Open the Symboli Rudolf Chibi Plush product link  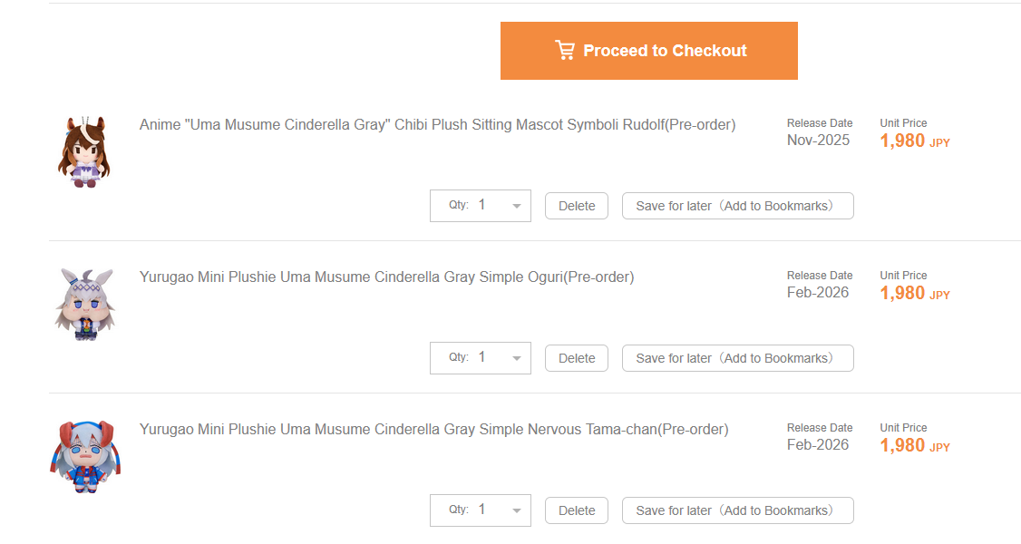point(438,125)
